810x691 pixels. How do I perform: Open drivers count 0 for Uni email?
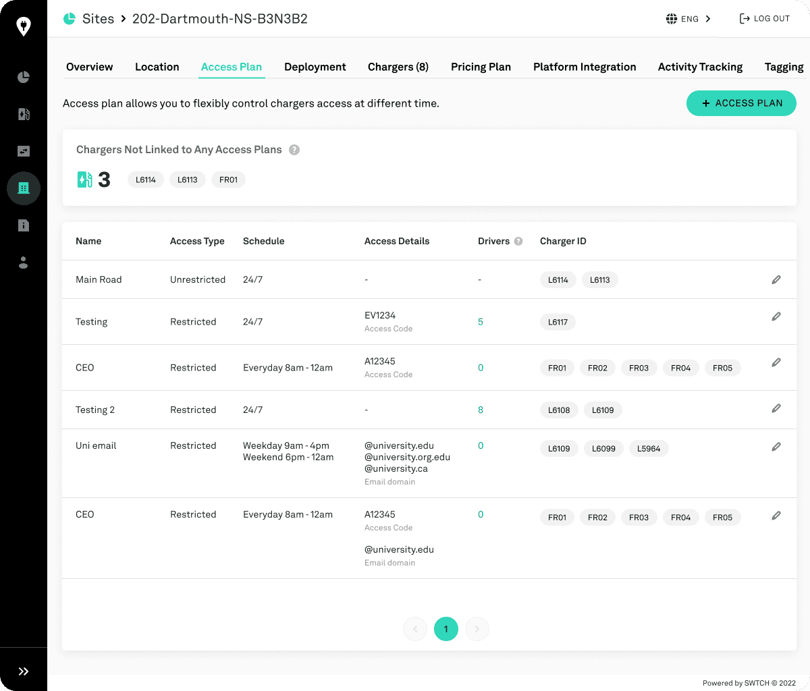(x=481, y=445)
